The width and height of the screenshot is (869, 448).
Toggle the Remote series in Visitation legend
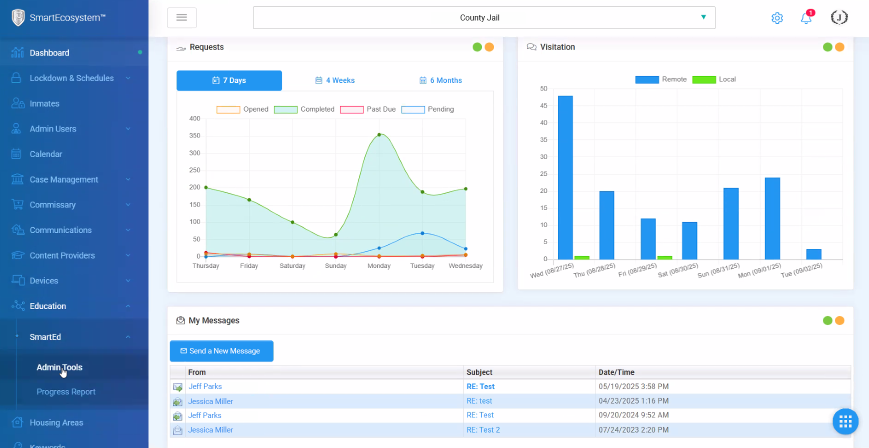coord(661,79)
